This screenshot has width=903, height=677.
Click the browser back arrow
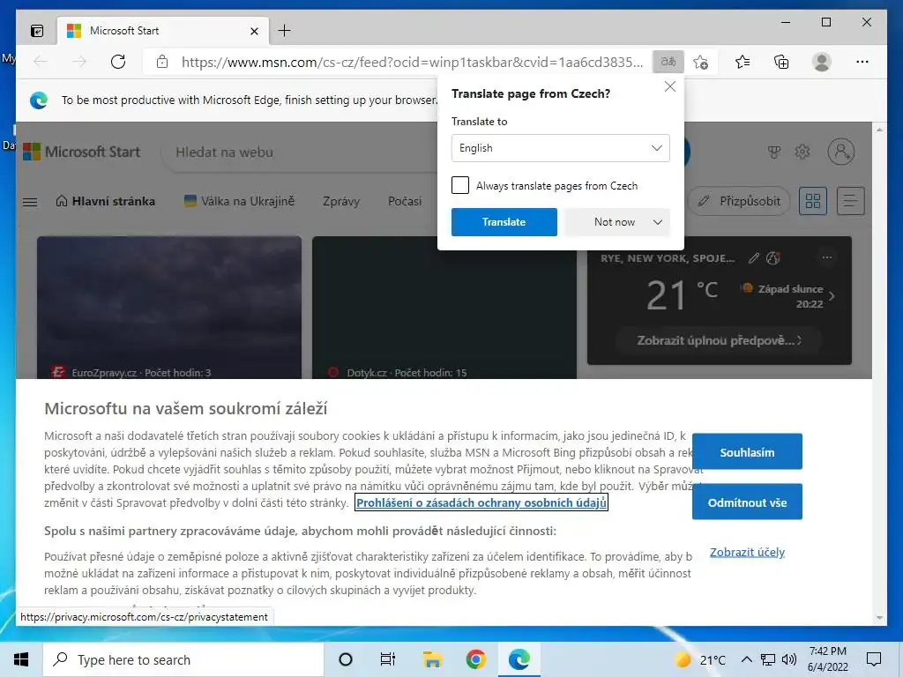[41, 62]
